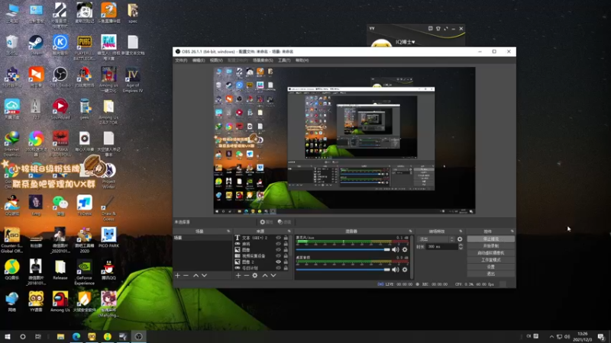Screen dimensions: 611x343
Task: Add a new source with plus icon
Action: pyautogui.click(x=238, y=275)
